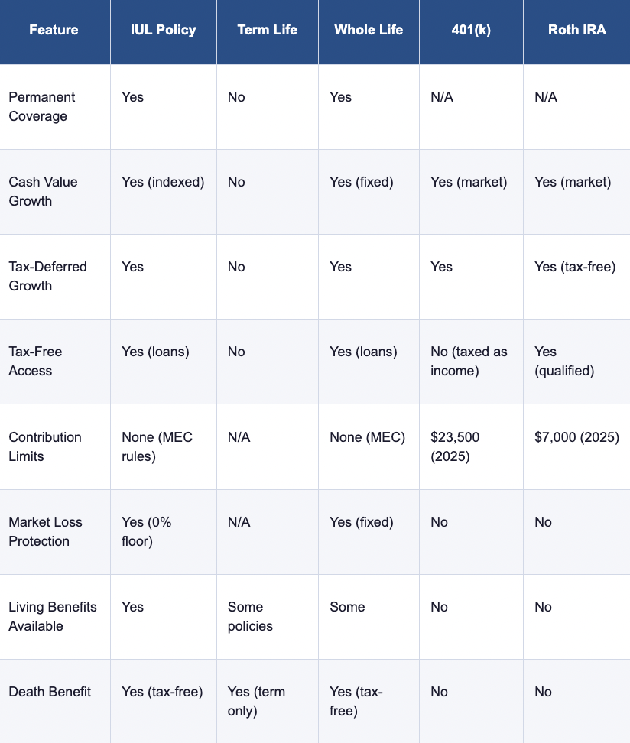630x743 pixels.
Task: Click the Living Benefits Available label
Action: (x=53, y=616)
